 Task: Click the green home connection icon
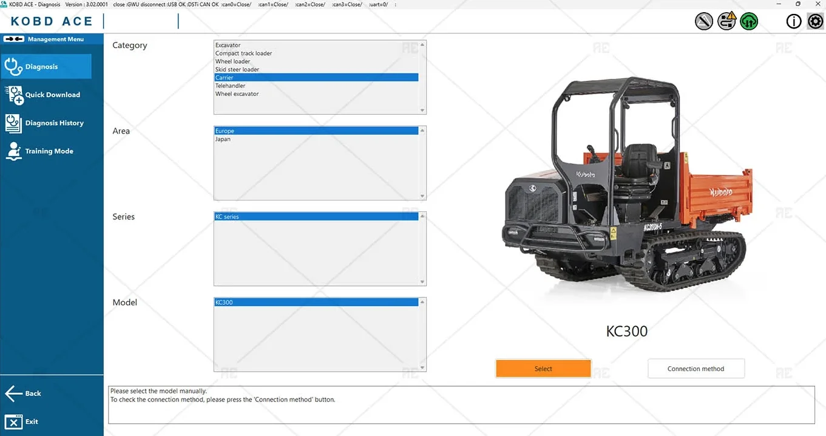749,21
